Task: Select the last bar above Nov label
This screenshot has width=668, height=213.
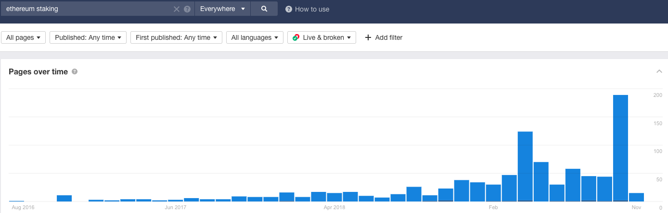Action: 636,197
